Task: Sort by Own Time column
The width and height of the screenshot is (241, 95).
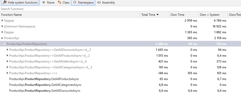Action: [184, 15]
